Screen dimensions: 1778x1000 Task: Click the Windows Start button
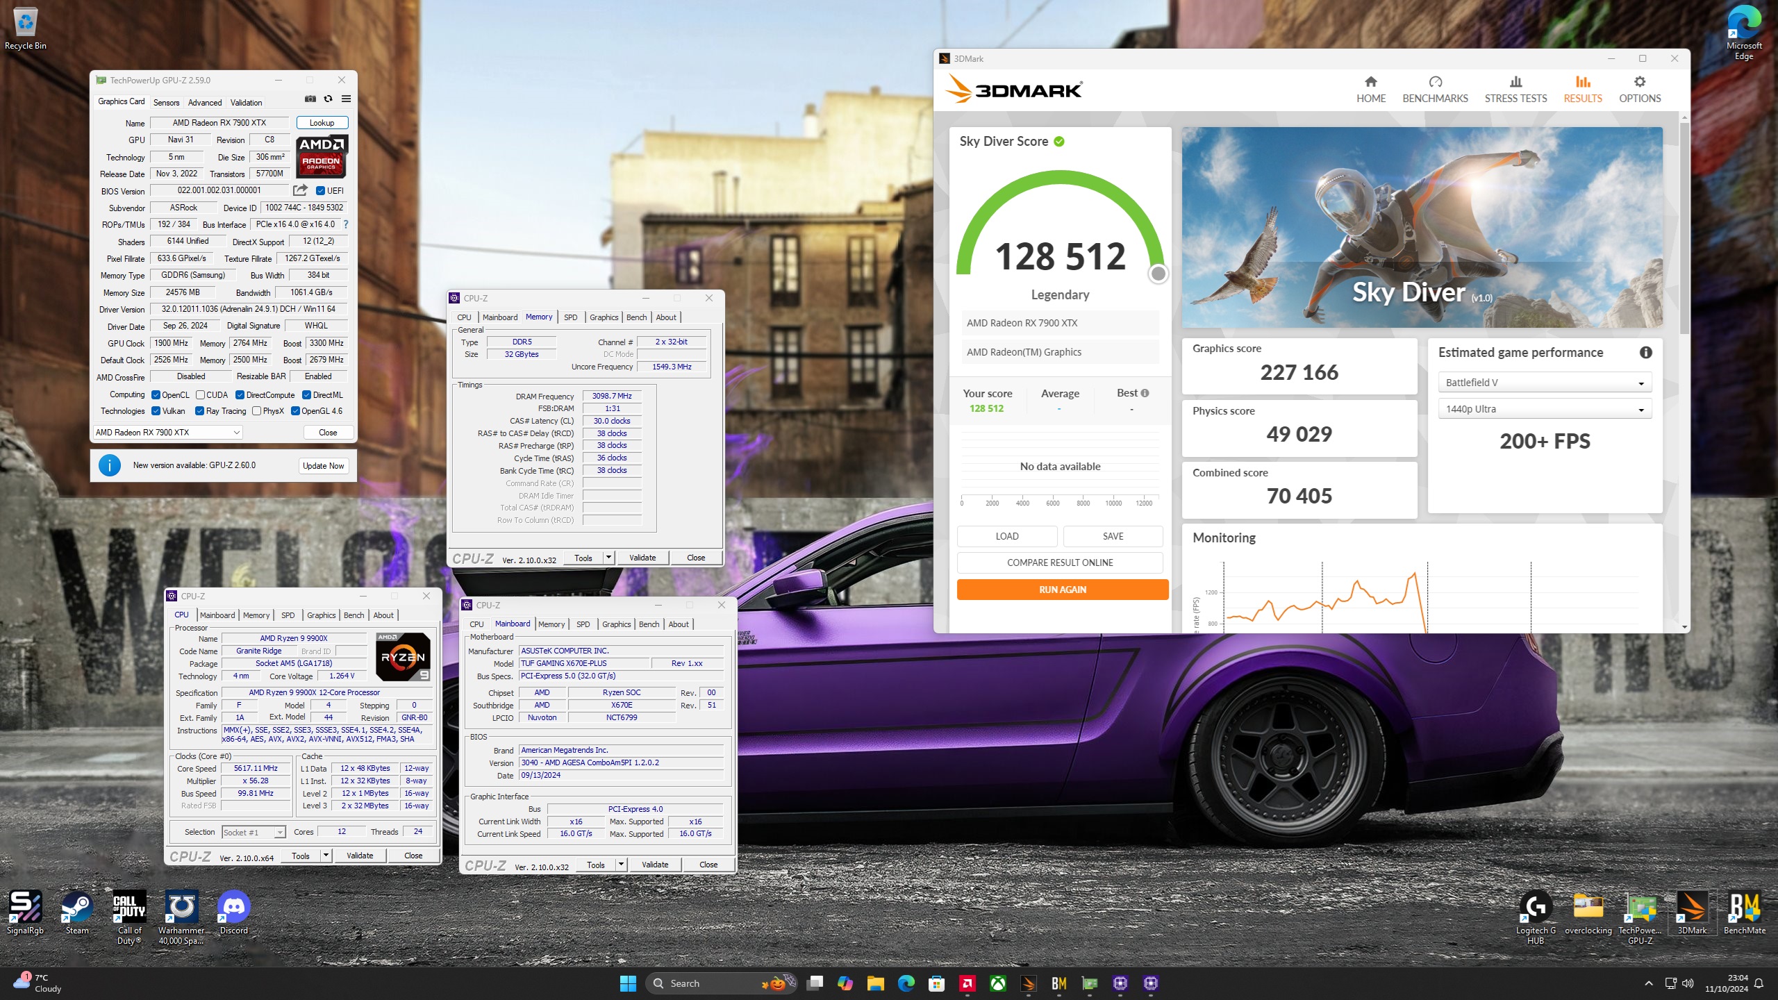pyautogui.click(x=628, y=983)
